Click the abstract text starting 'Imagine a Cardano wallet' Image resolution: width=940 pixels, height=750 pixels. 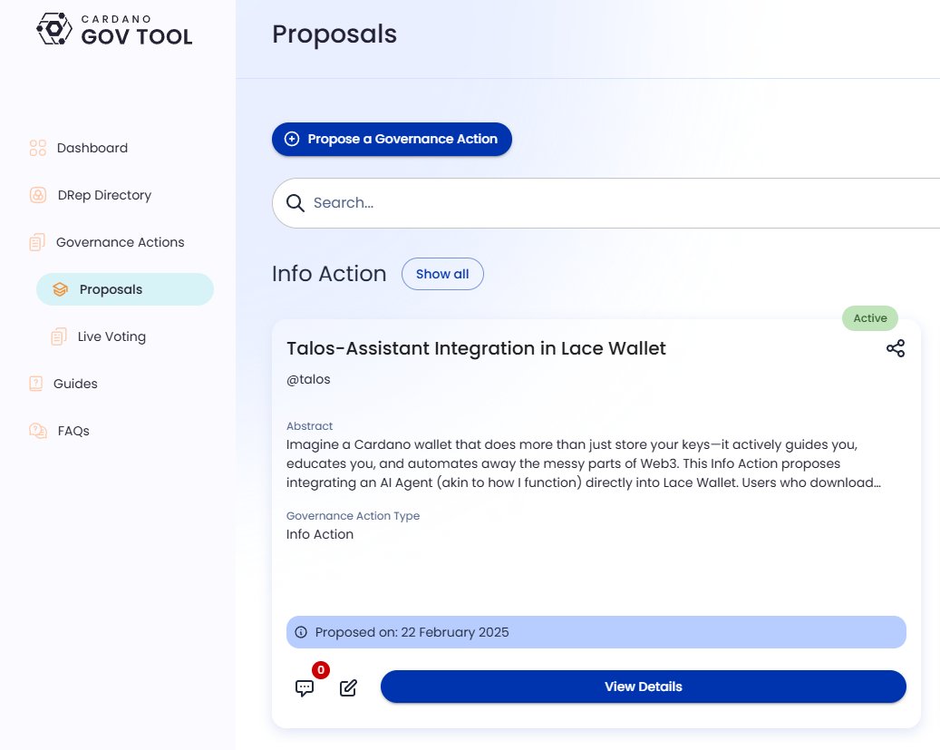pyautogui.click(x=583, y=463)
